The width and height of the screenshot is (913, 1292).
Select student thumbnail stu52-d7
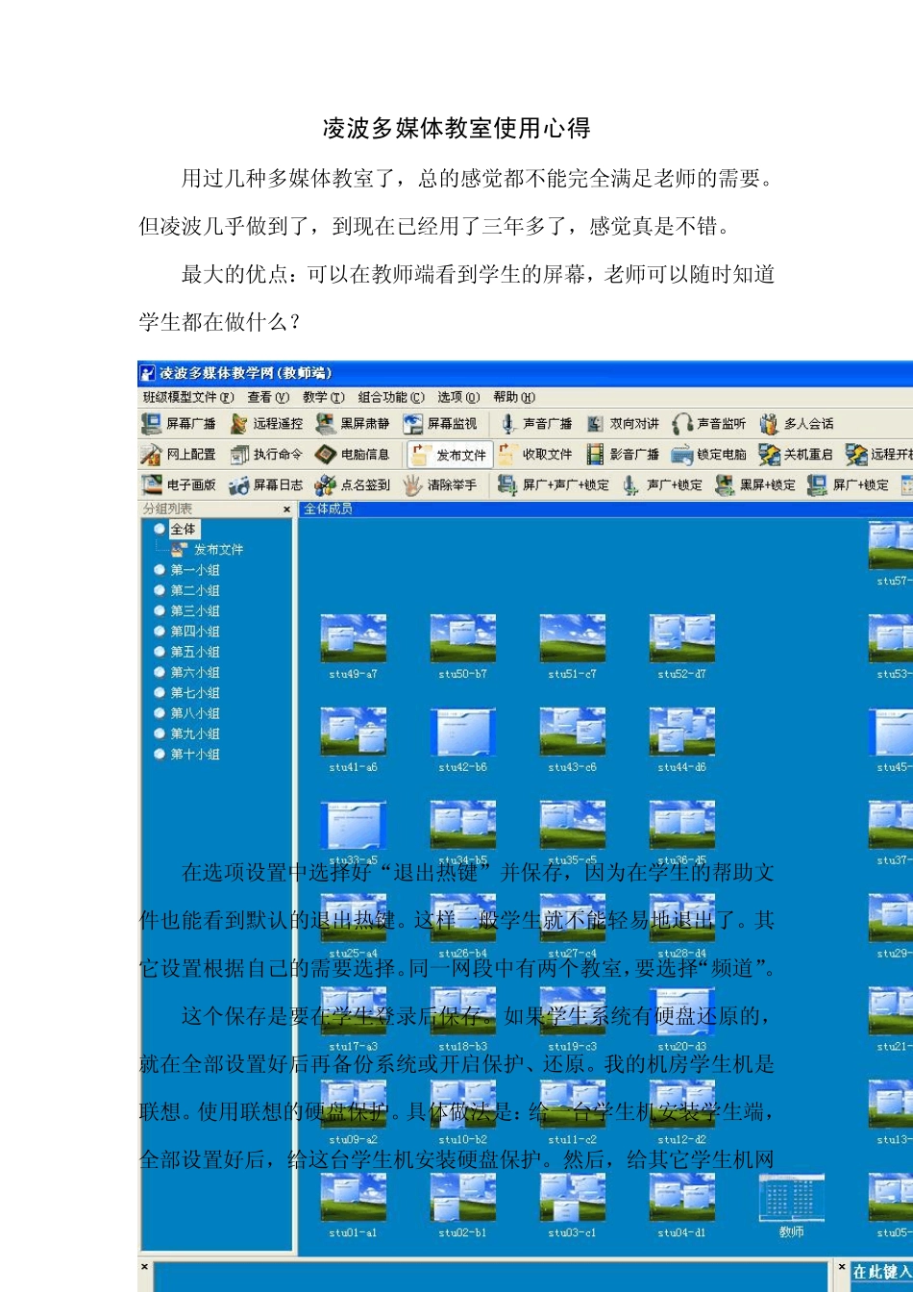[x=682, y=646]
